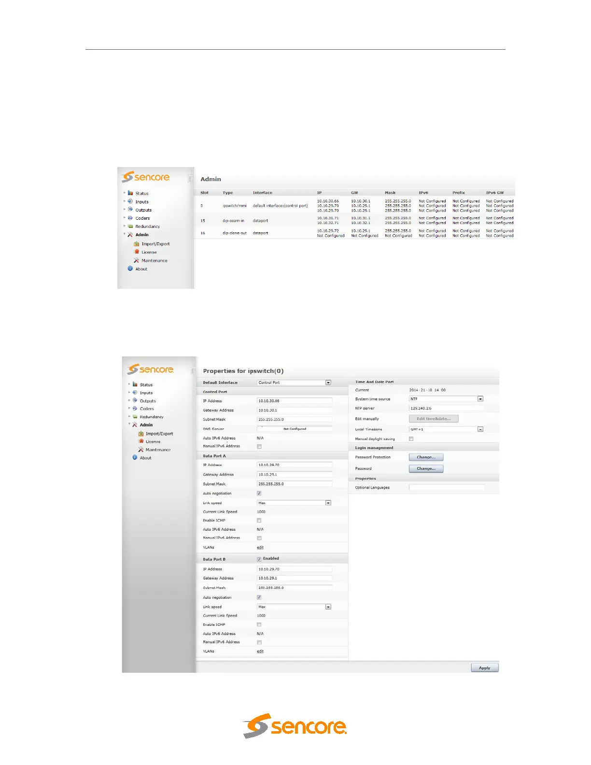This screenshot has width=591, height=765.
Task: Click the Admin tools icon in the Properties page sidebar
Action: [x=135, y=425]
